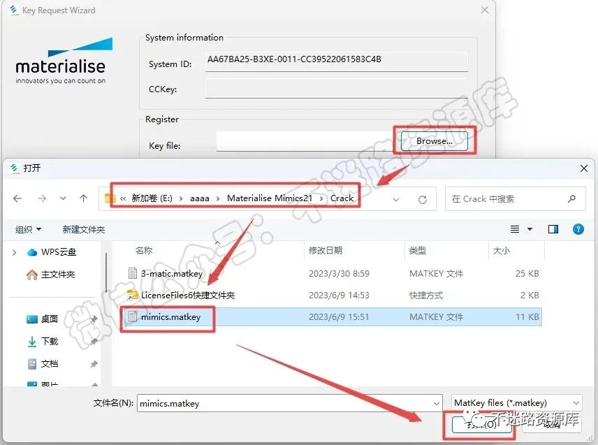The height and width of the screenshot is (445, 598).
Task: Click the 2023/6/9 15:51 date cell
Action: pyautogui.click(x=339, y=317)
